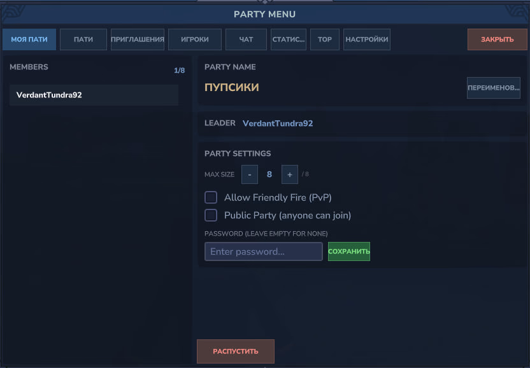Show the СТАТИС... statistics tab

pyautogui.click(x=289, y=39)
